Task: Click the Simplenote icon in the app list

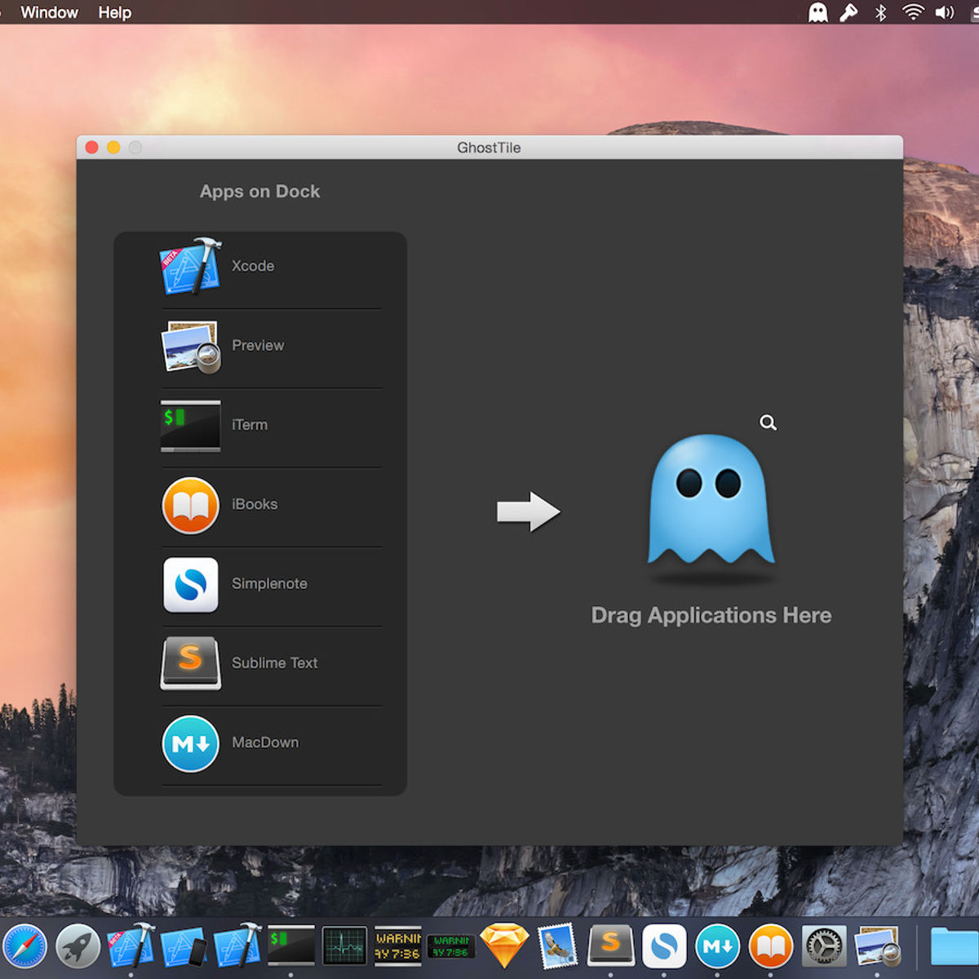Action: click(190, 584)
